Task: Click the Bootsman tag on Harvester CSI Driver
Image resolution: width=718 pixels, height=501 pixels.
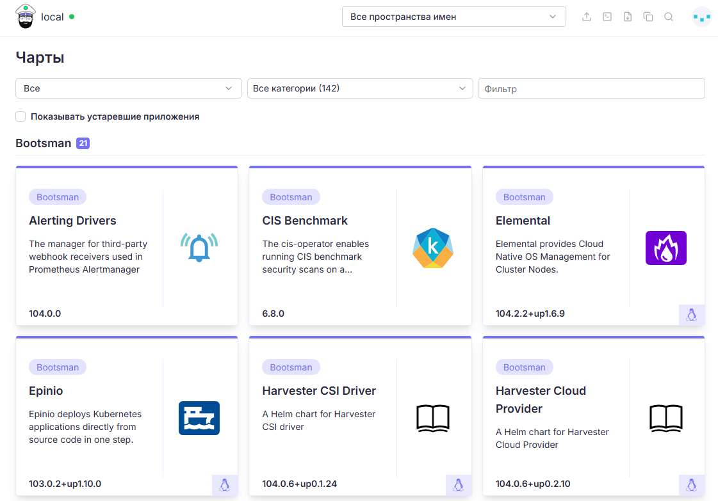Action: [x=291, y=367]
